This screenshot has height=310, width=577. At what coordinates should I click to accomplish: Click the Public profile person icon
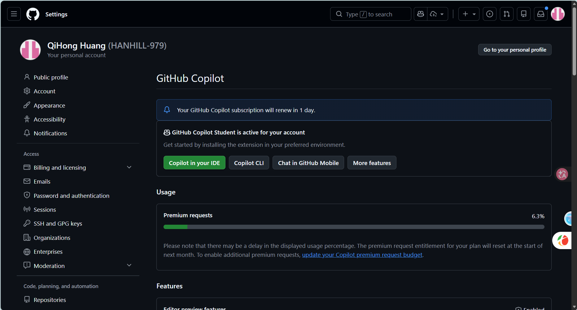pos(27,77)
